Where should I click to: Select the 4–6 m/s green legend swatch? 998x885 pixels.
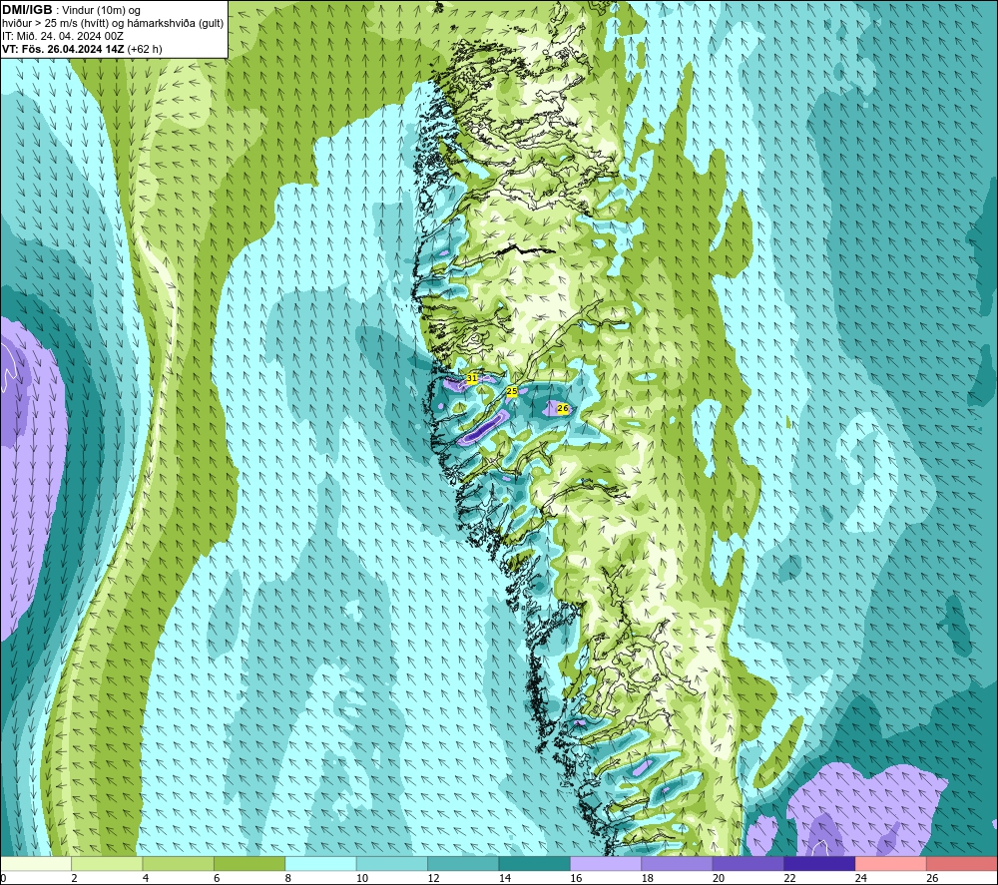[x=179, y=864]
